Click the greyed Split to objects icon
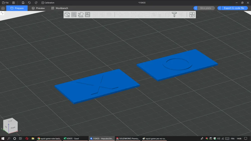 coord(95,15)
